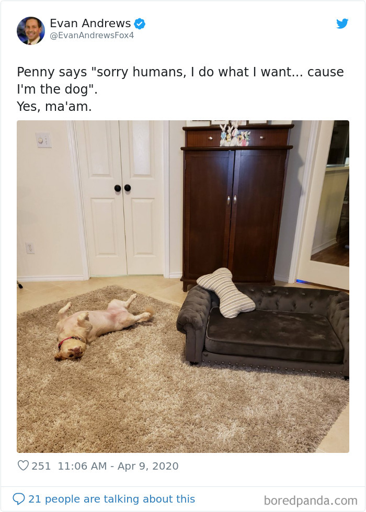Open the 11:06 AM - Apr 9, 2020 timestamp
The height and width of the screenshot is (512, 366).
click(x=118, y=466)
